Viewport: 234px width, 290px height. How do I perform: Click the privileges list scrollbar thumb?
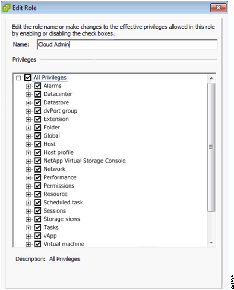pyautogui.click(x=211, y=147)
